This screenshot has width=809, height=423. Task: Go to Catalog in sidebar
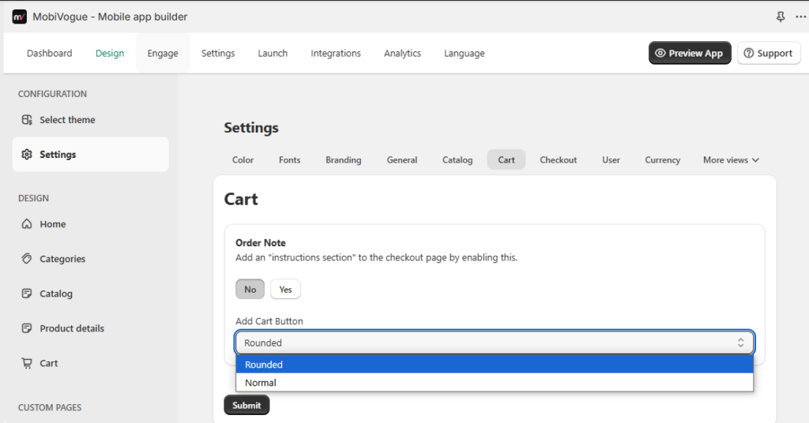[91, 293]
